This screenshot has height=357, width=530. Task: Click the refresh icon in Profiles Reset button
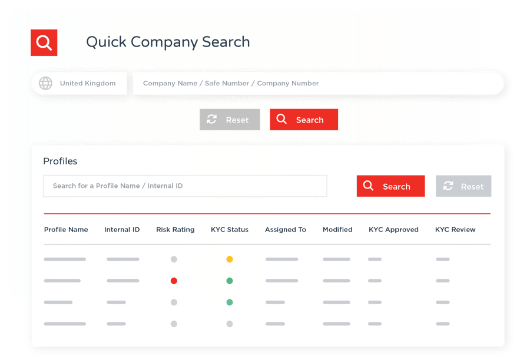(x=449, y=186)
